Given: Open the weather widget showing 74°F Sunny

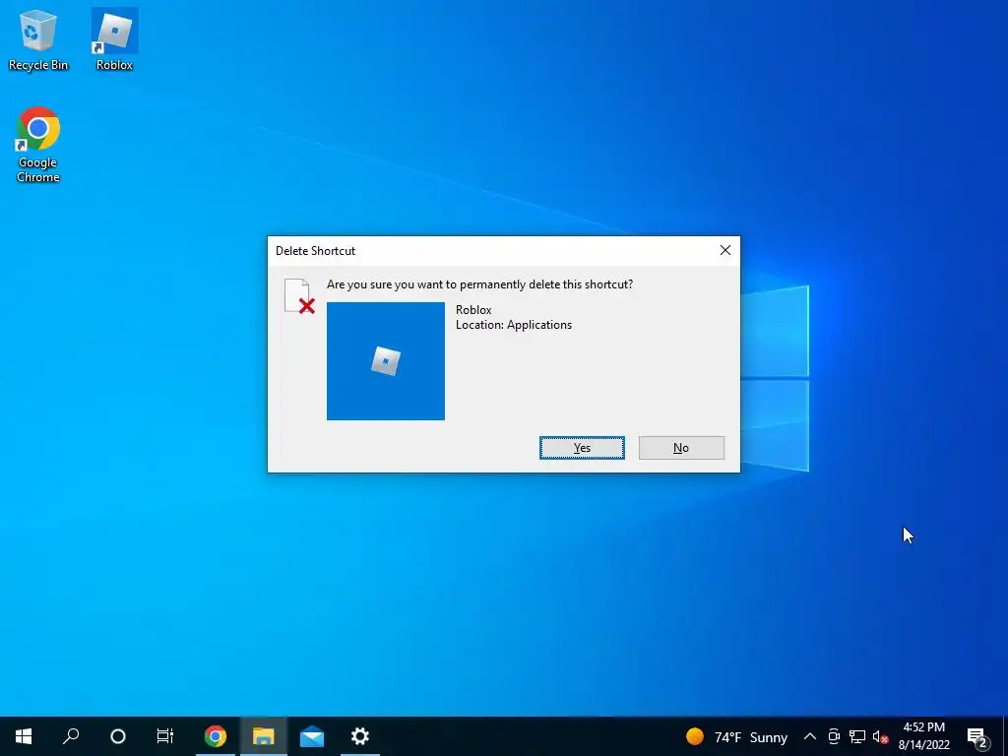Looking at the screenshot, I should tap(736, 736).
